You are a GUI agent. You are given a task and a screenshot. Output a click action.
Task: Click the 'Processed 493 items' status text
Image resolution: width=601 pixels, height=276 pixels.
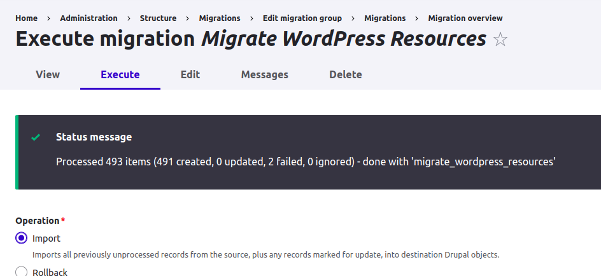(x=306, y=162)
